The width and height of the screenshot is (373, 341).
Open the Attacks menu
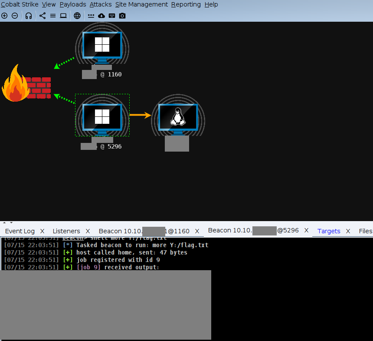point(101,4)
